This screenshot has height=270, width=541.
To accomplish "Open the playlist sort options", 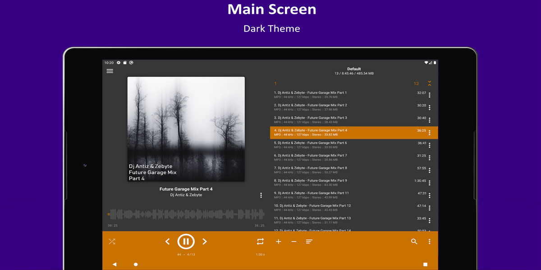I will point(309,242).
